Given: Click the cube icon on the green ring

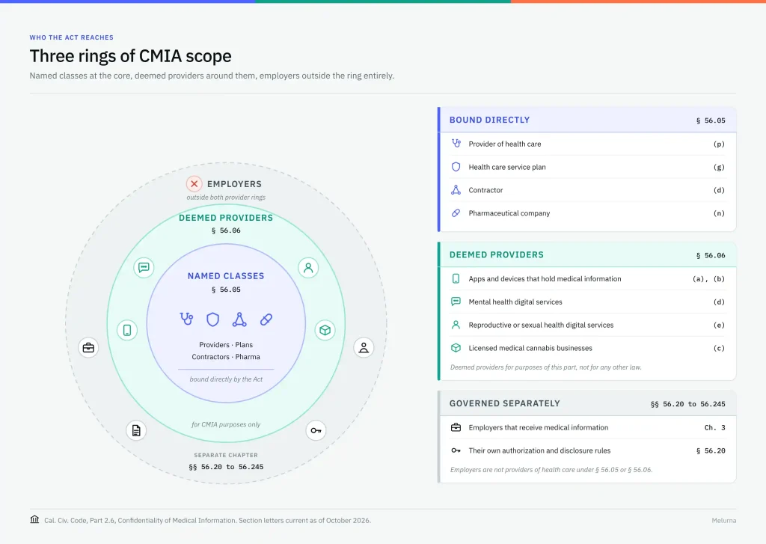Looking at the screenshot, I should point(325,331).
